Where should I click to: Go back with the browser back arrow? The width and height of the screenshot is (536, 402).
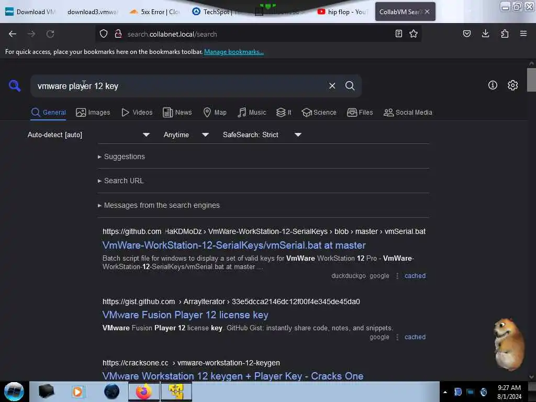pos(13,34)
